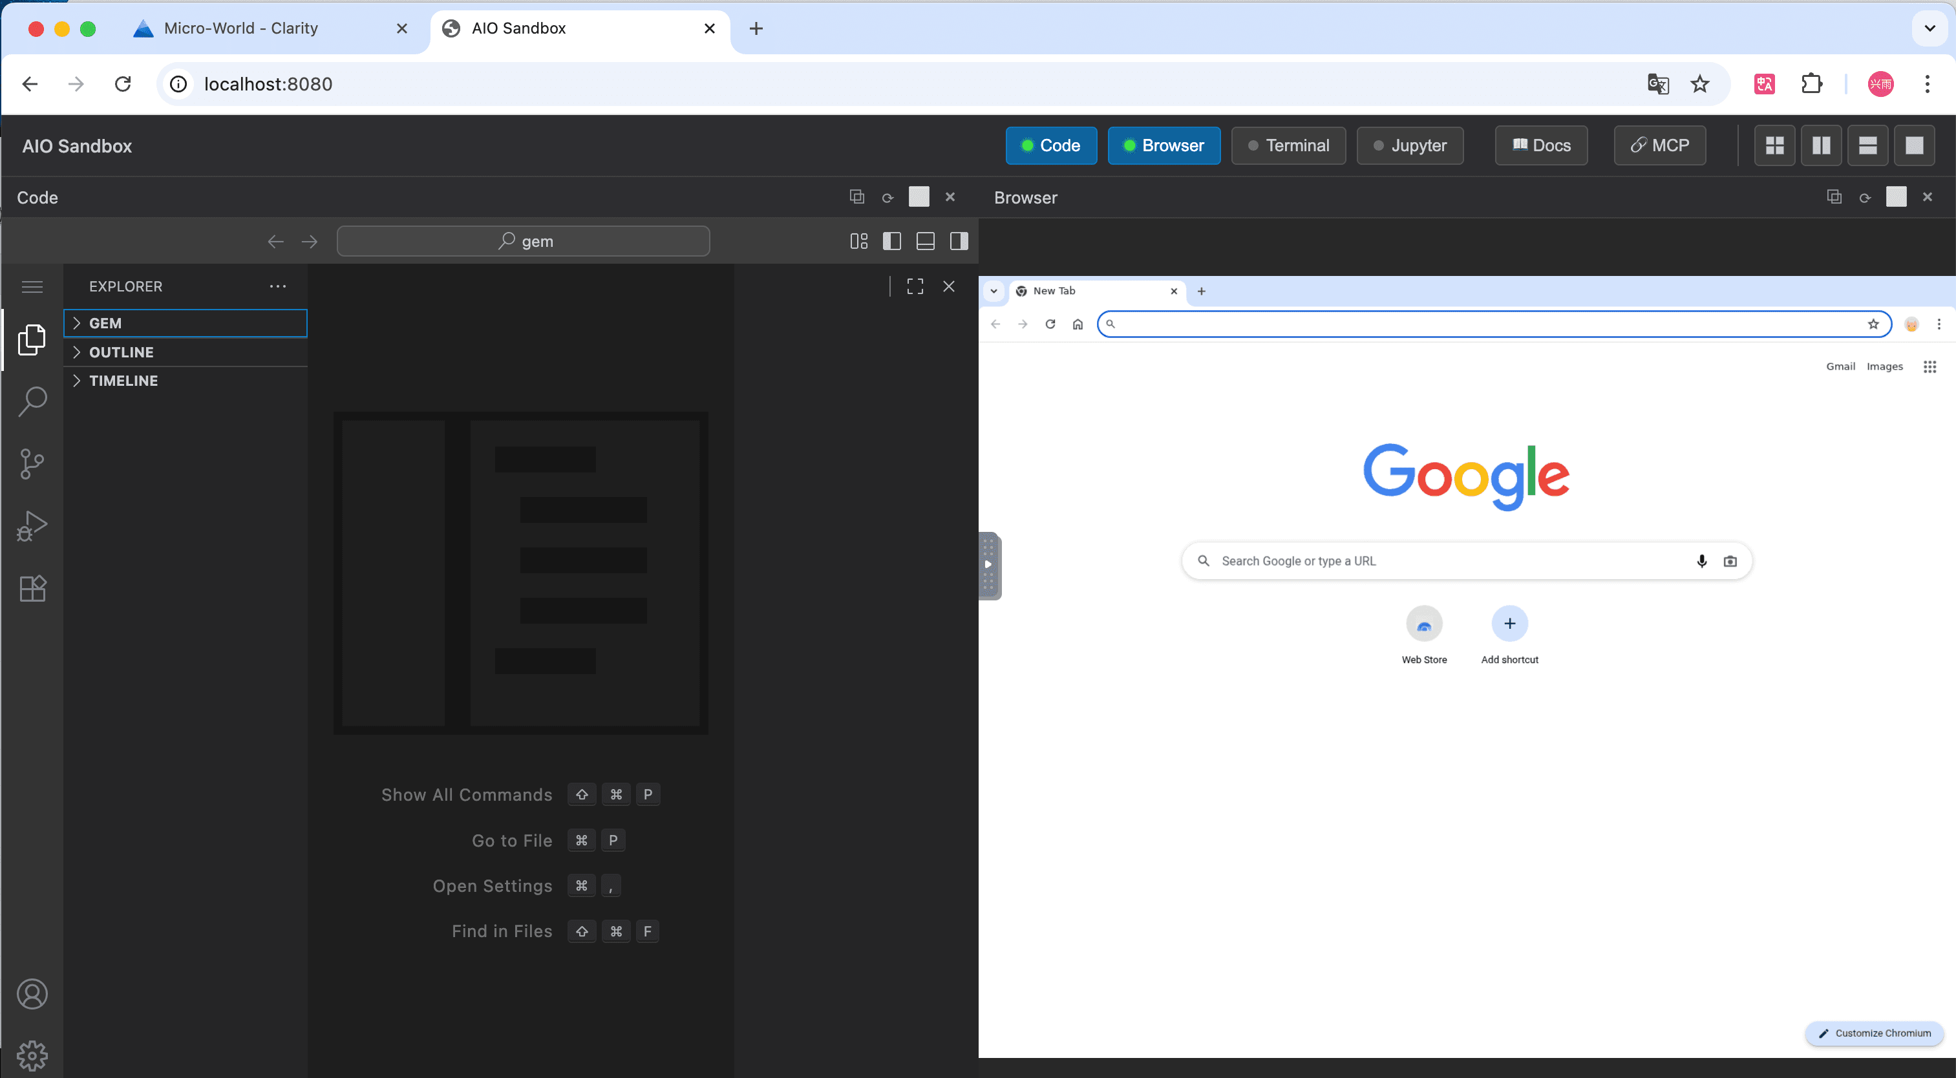Toggle the Jupyter panel button

[x=1409, y=145]
